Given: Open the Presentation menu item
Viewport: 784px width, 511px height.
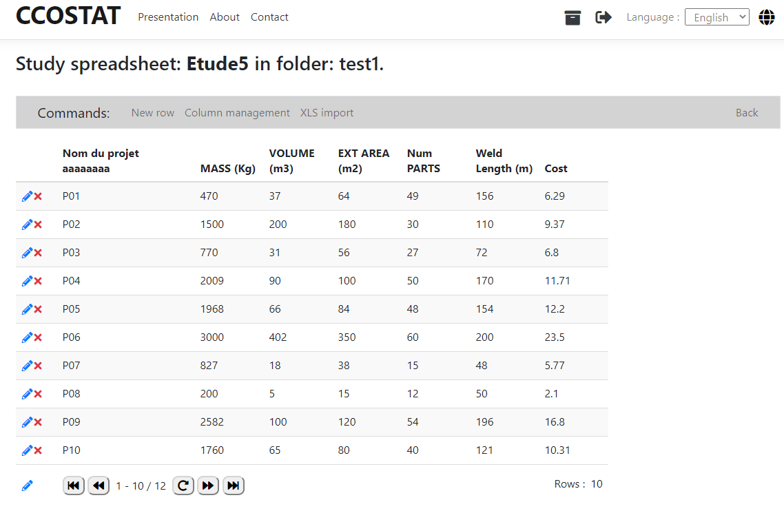Looking at the screenshot, I should (x=168, y=17).
